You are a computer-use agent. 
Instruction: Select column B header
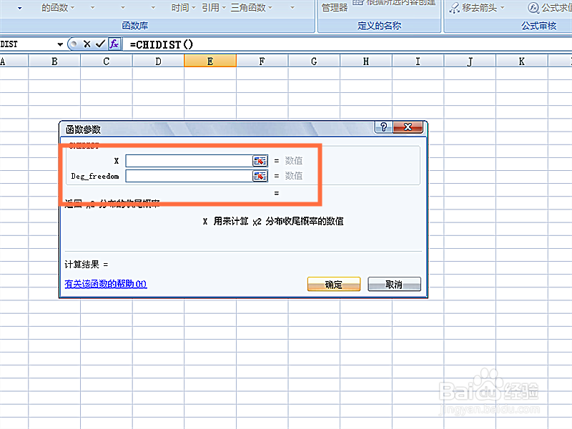click(x=54, y=61)
